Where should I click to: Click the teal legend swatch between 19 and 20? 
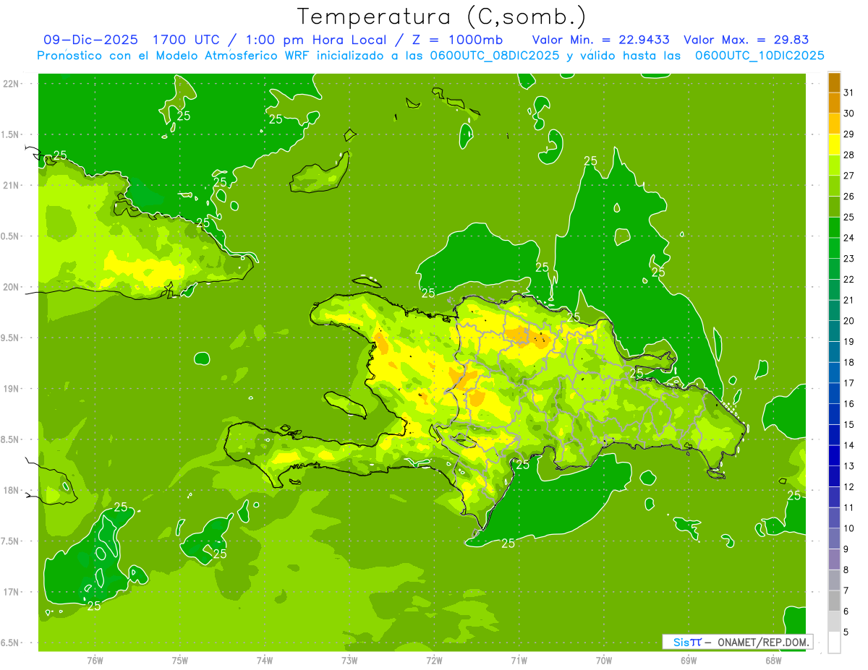coord(834,331)
